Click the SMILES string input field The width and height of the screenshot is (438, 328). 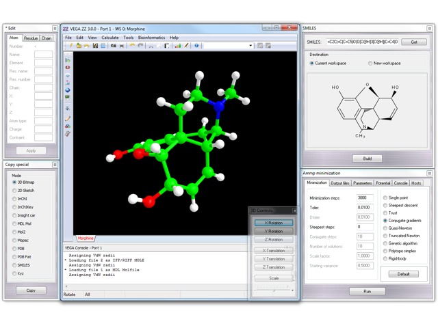pyautogui.click(x=363, y=42)
